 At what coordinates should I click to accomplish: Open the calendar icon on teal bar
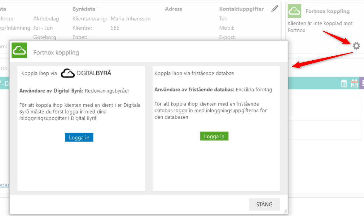(x=354, y=83)
